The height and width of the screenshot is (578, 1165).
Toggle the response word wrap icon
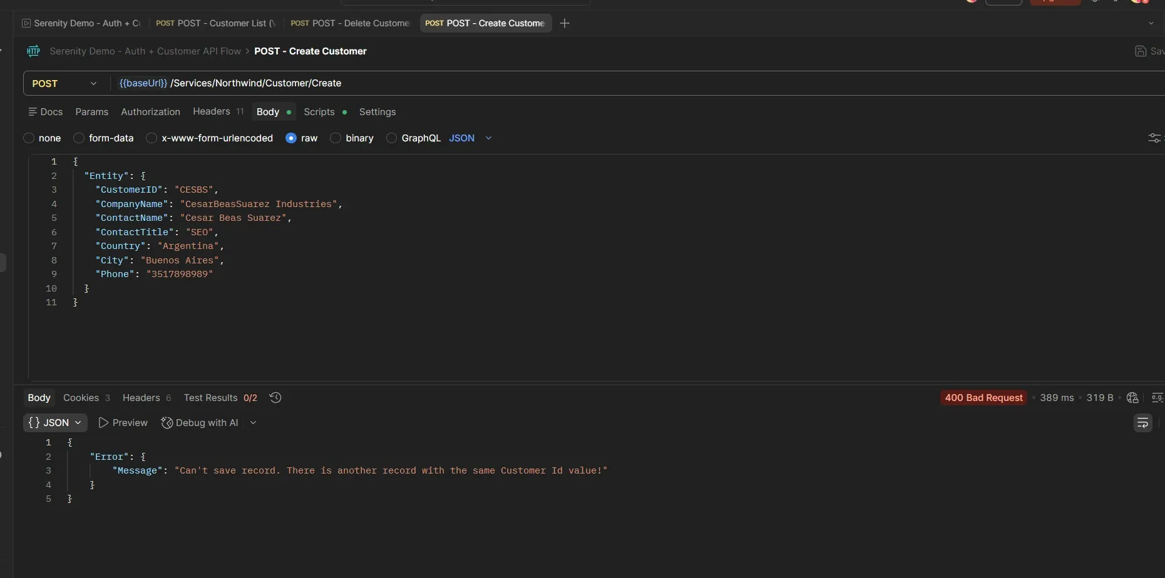click(1142, 423)
